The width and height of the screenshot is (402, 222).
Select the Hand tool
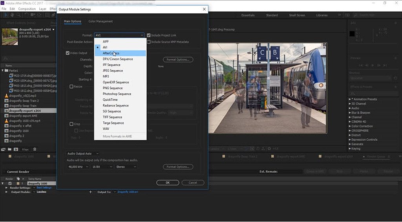point(12,15)
